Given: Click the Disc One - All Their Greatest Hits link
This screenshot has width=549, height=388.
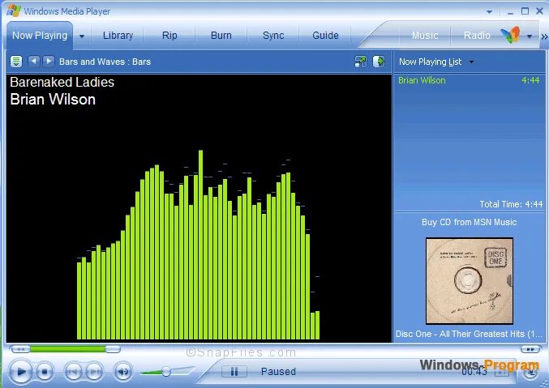Looking at the screenshot, I should click(469, 334).
